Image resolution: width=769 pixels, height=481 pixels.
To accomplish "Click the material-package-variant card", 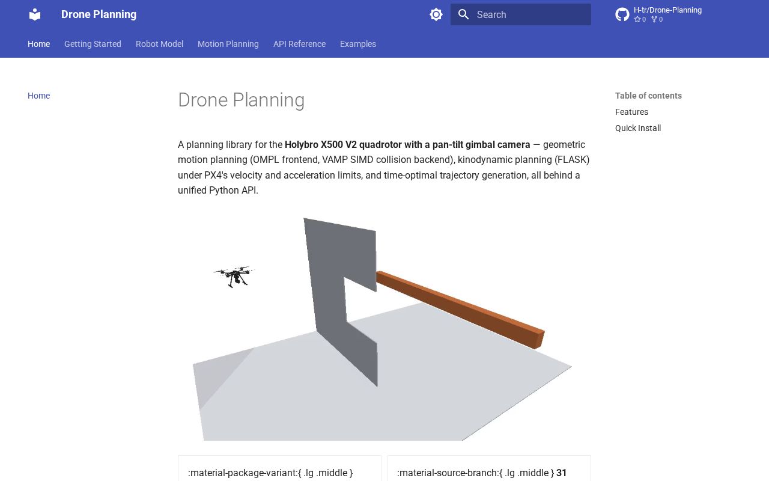I will click(x=280, y=469).
